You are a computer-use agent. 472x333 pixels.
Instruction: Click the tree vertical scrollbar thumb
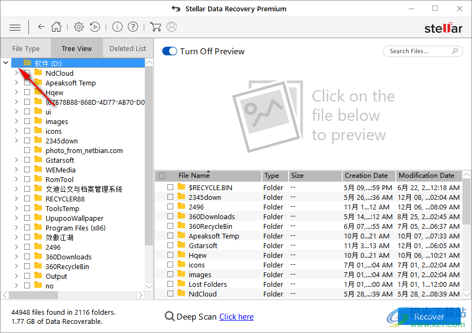(x=149, y=156)
